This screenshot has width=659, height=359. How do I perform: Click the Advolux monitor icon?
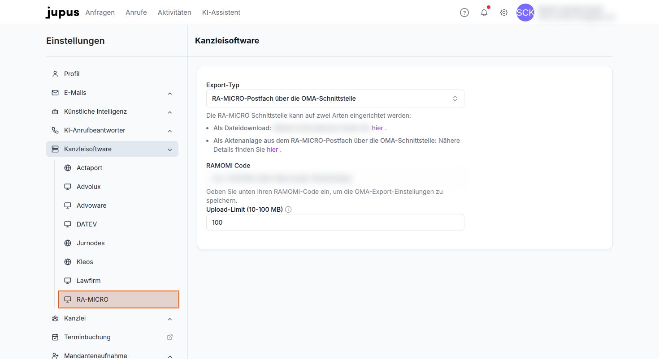pos(68,187)
